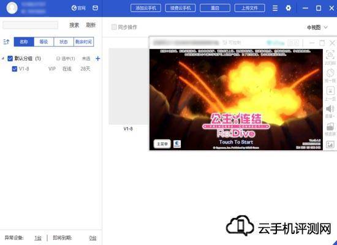Image resolution: width=337 pixels, height=245 pixels.
Task: Switch to the 等级 sort tab
Action: pos(44,42)
